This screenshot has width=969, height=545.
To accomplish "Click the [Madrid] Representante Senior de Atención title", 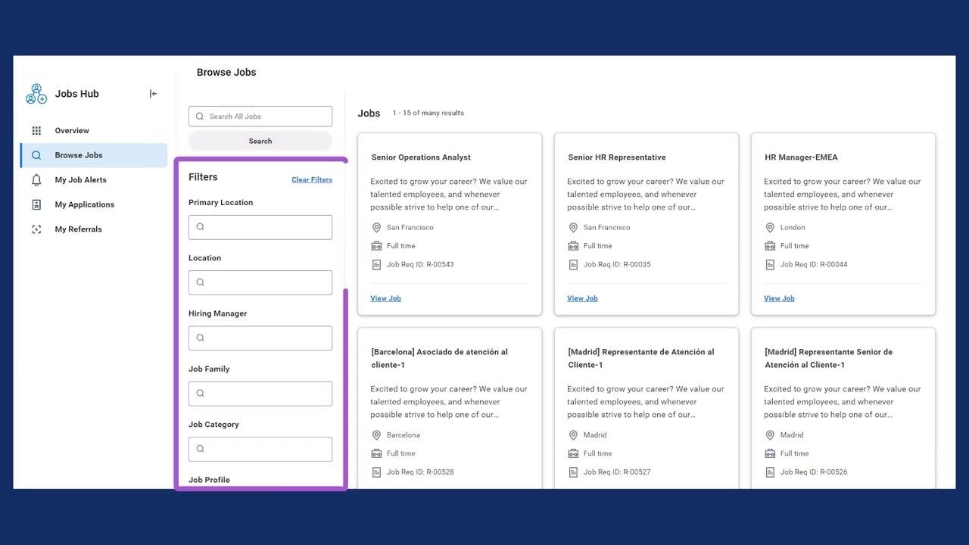I will (x=828, y=358).
